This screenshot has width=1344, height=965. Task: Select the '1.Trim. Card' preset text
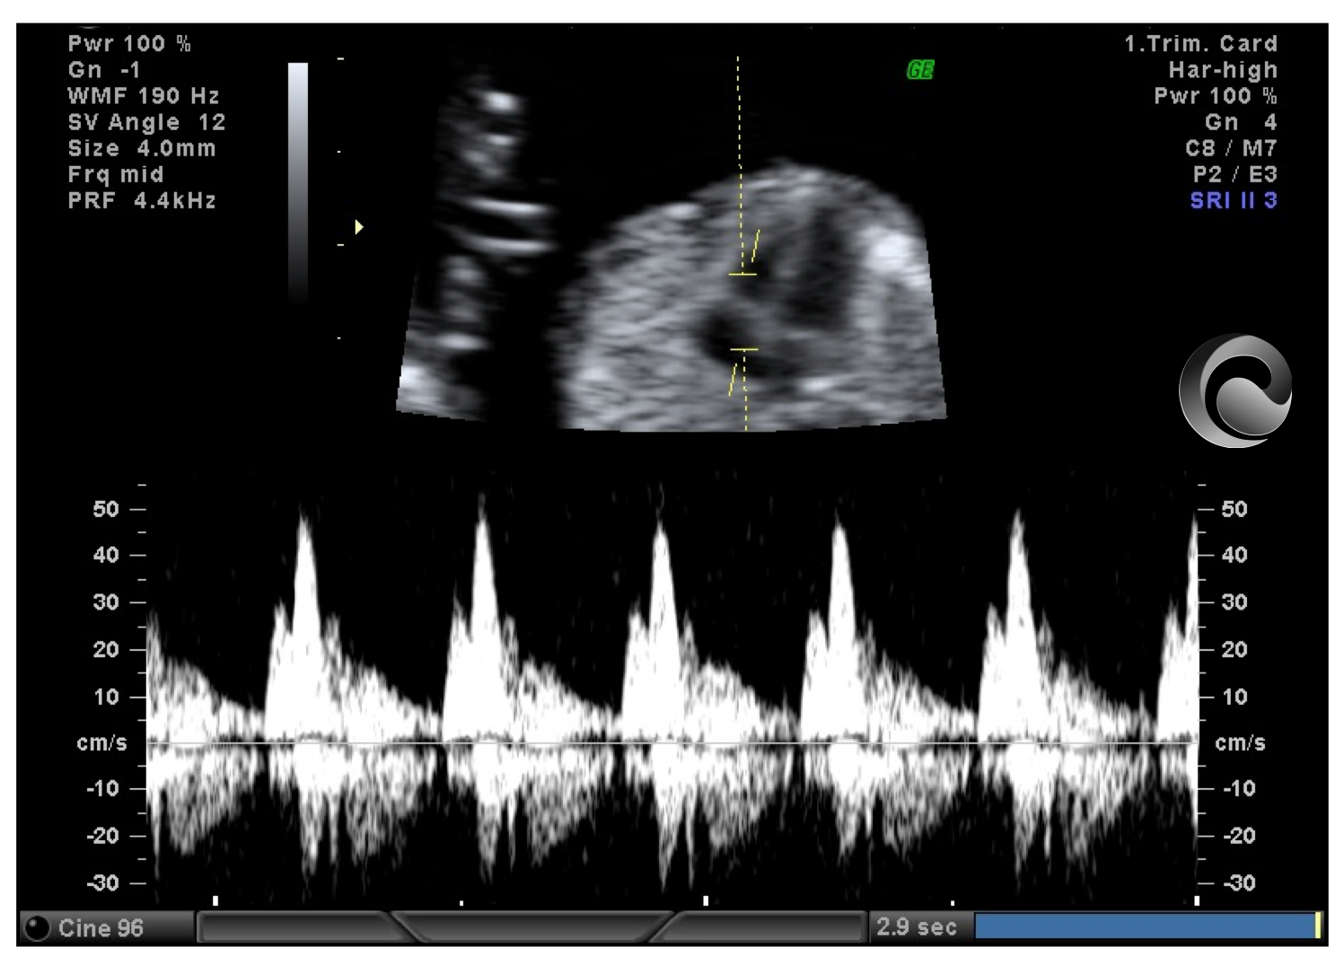[1200, 44]
